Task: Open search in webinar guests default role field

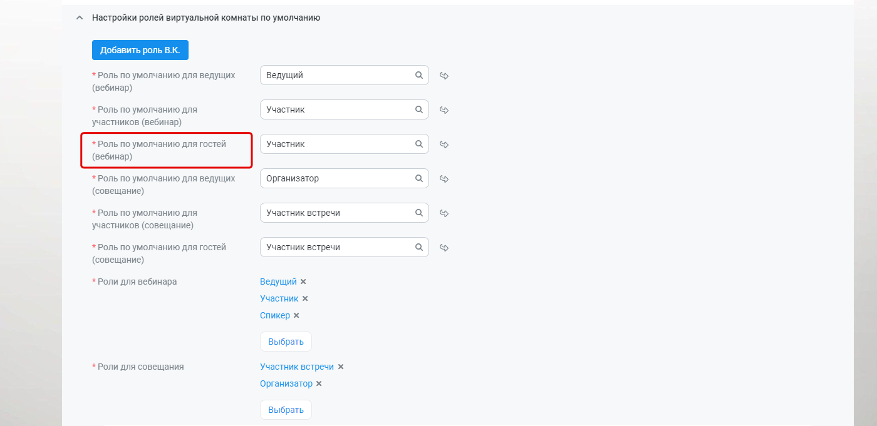Action: 419,144
